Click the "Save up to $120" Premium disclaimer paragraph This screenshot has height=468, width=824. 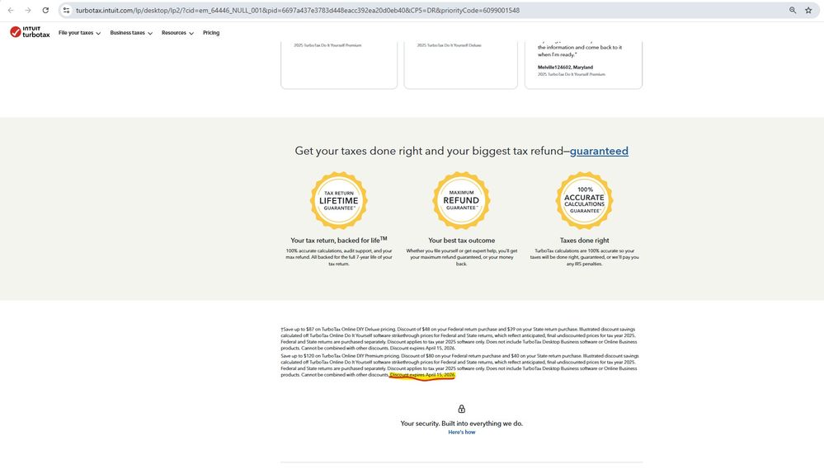click(459, 365)
